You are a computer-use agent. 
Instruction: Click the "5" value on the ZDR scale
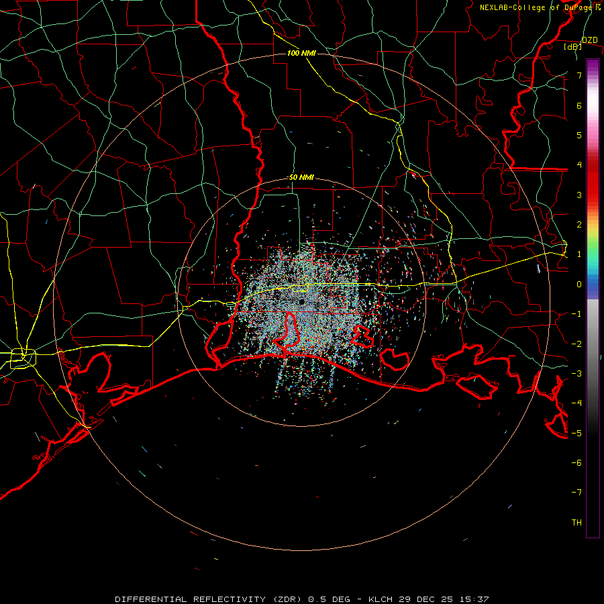click(x=579, y=135)
